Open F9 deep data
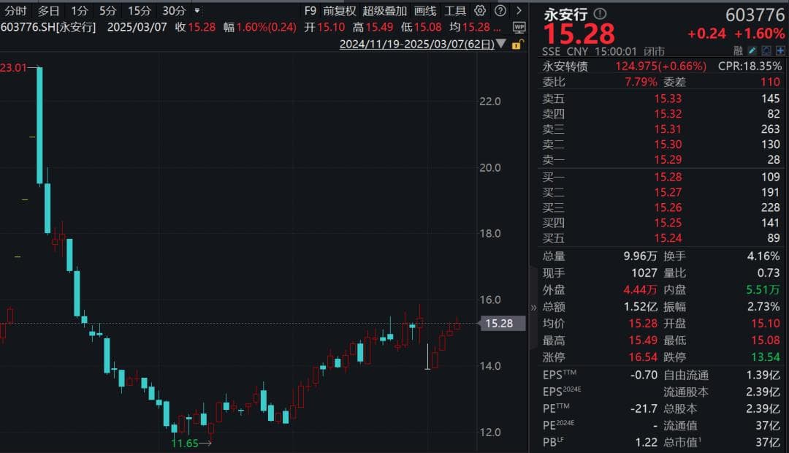The width and height of the screenshot is (789, 453). pyautogui.click(x=310, y=10)
